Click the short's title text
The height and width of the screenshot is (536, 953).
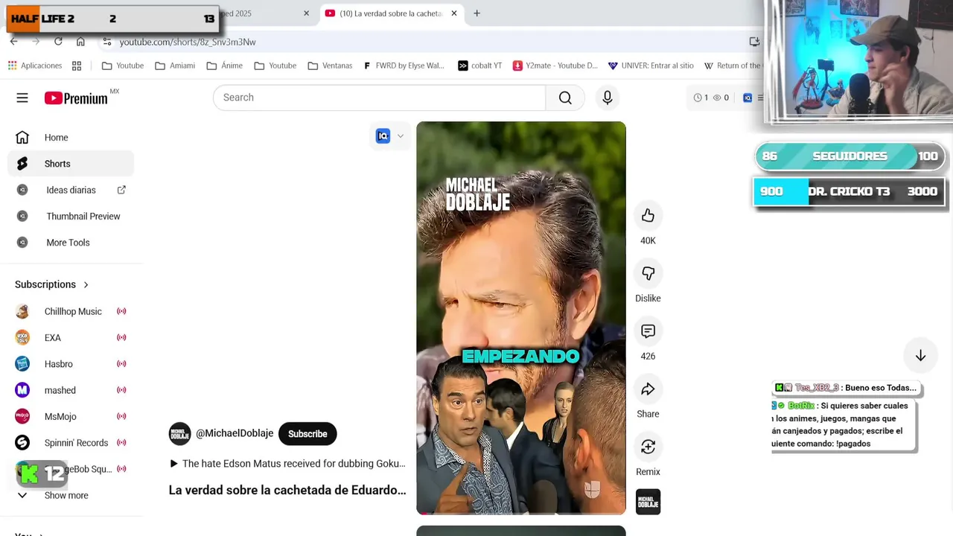(x=287, y=490)
